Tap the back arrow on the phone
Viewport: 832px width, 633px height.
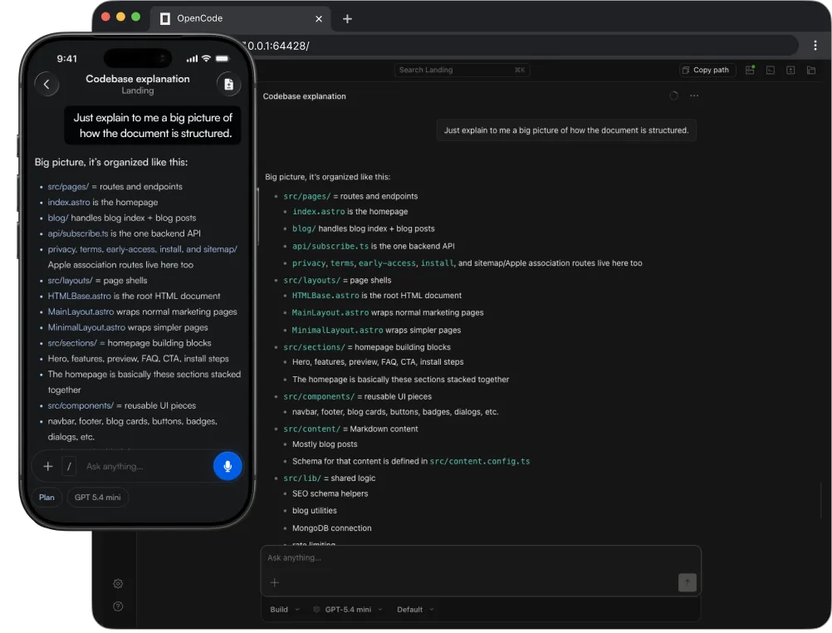point(46,84)
